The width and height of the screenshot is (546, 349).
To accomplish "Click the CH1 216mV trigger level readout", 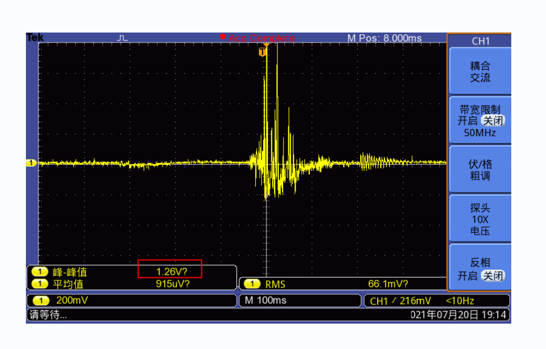I will click(400, 300).
